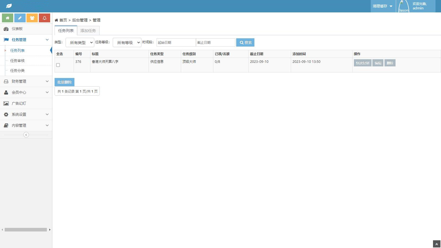Viewport: 441px width, 248px height.
Task: Click the 批量删除 button
Action: 64,82
